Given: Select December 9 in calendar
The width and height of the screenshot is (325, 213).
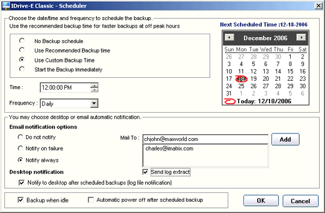Looking at the screenshot, I should [x=303, y=64].
